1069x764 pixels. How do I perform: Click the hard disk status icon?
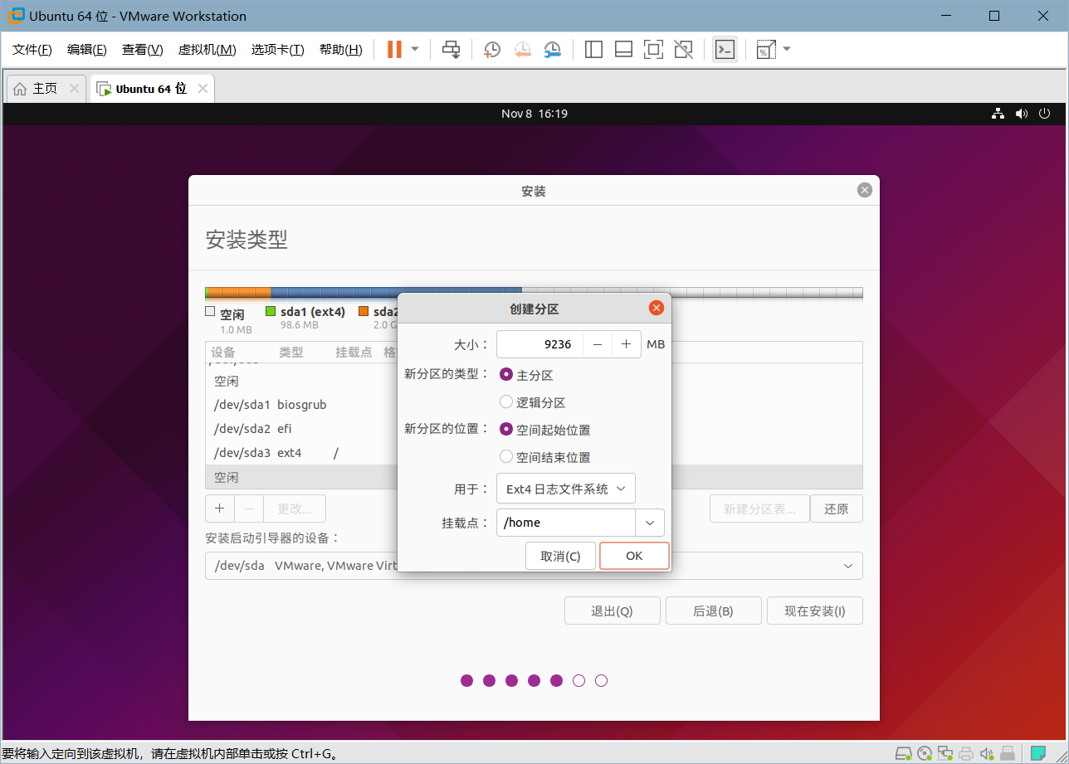pos(904,753)
